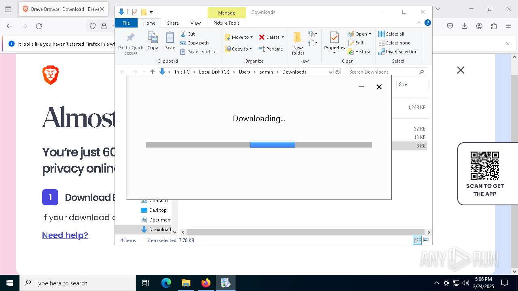Click Local Disk (C:) in address path
The height and width of the screenshot is (291, 518).
click(214, 72)
